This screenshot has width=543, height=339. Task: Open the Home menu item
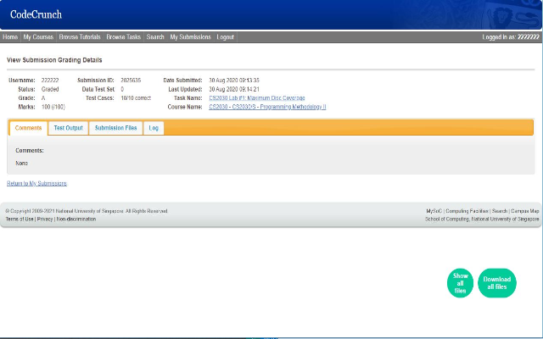point(10,37)
